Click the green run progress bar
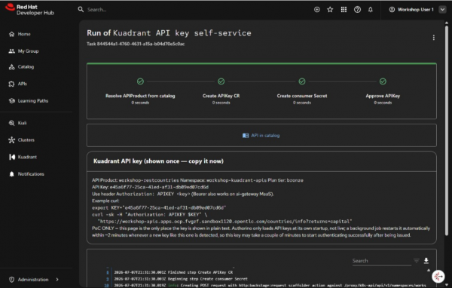 (x=261, y=63)
